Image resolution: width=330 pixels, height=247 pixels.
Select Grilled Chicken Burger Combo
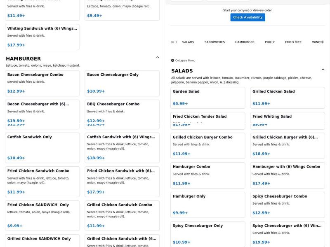coord(207,145)
